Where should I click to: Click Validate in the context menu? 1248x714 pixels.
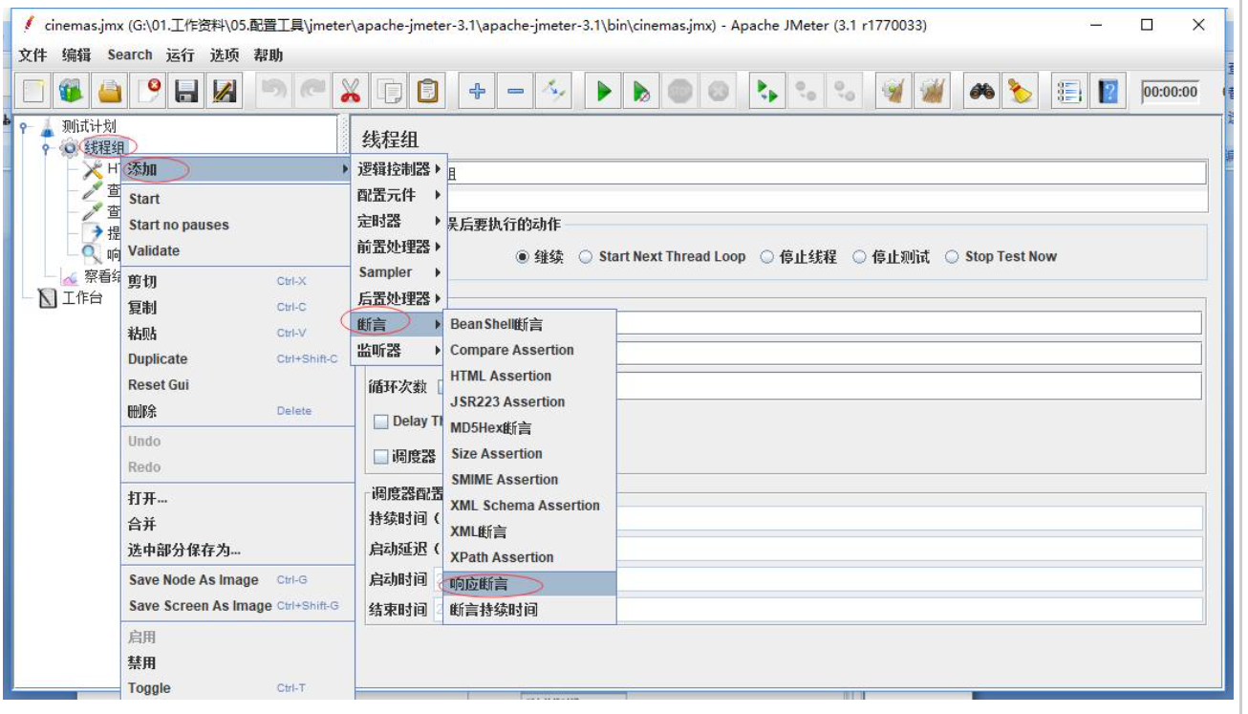point(237,250)
